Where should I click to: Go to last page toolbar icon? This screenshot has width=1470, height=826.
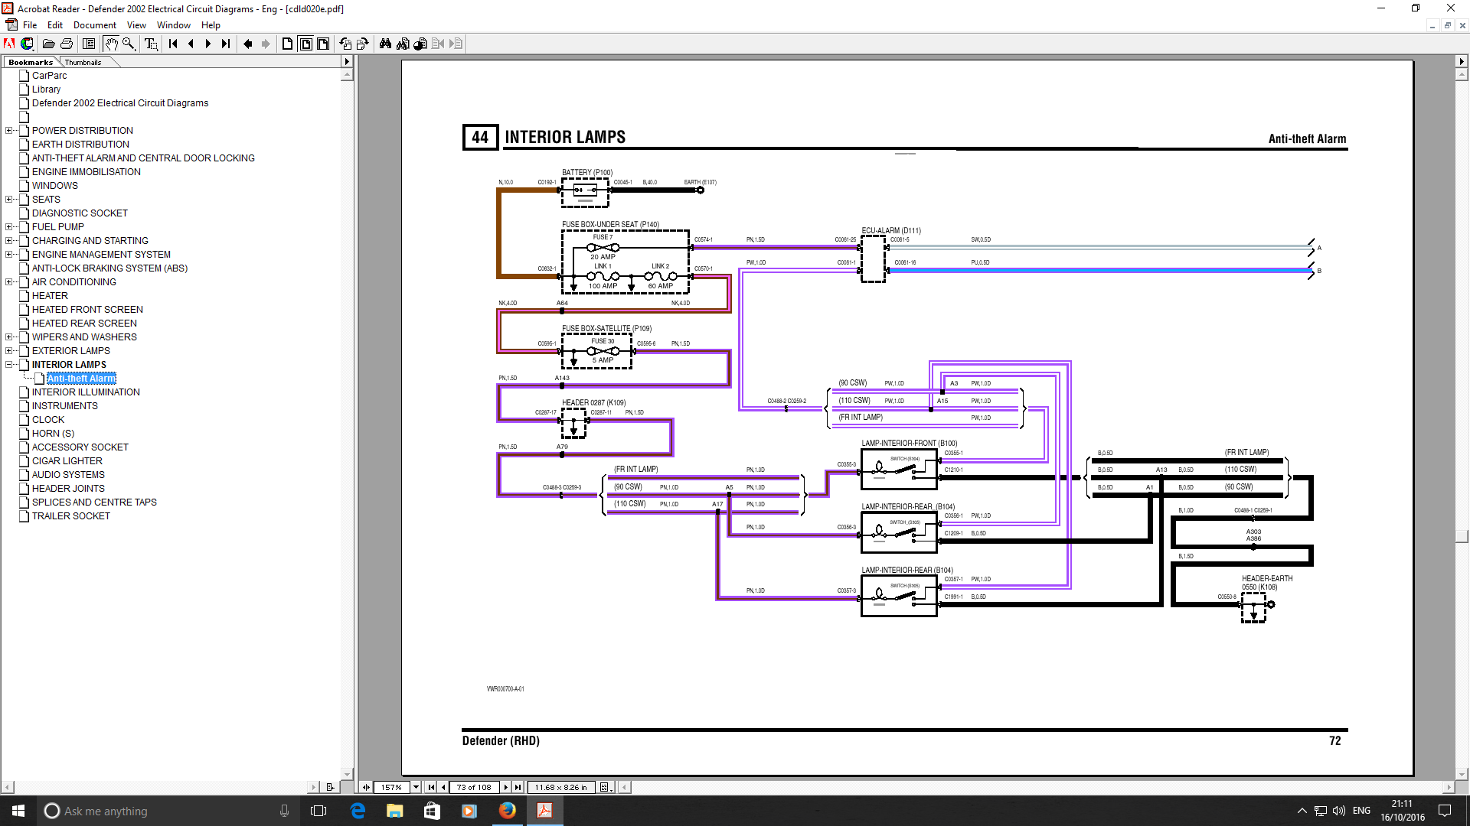(x=225, y=44)
